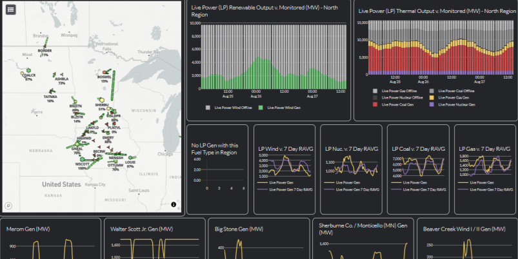Image resolution: width=518 pixels, height=259 pixels.
Task: Select the WSCOTT plant marker on map
Action: tap(82, 159)
